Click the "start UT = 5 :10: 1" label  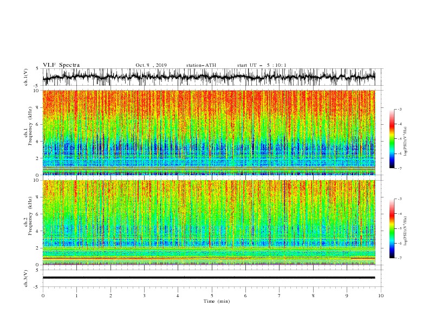coord(262,65)
